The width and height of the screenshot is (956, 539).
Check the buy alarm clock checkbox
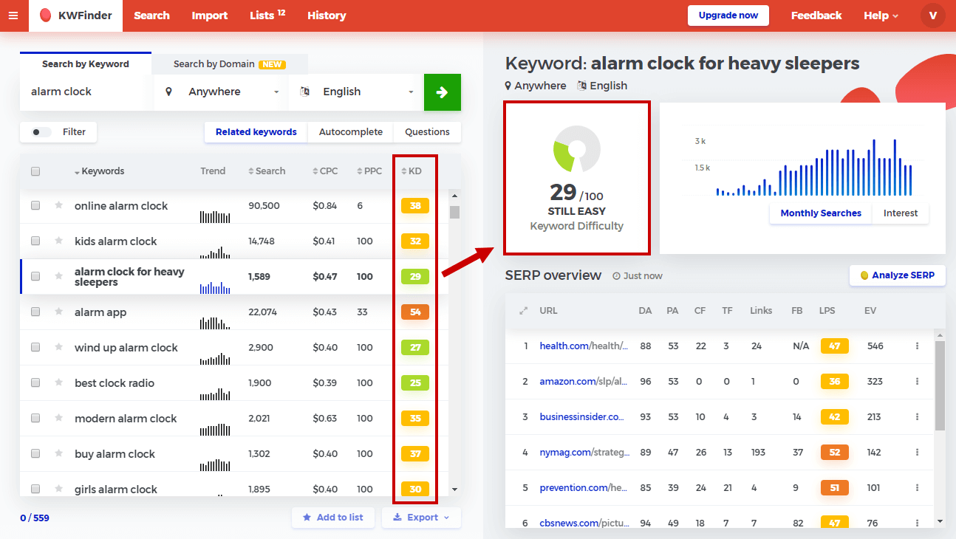(x=35, y=453)
